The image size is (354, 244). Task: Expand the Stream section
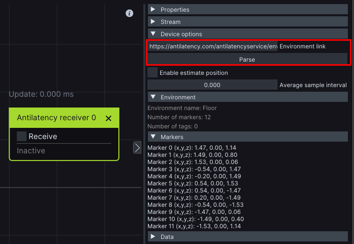click(153, 22)
